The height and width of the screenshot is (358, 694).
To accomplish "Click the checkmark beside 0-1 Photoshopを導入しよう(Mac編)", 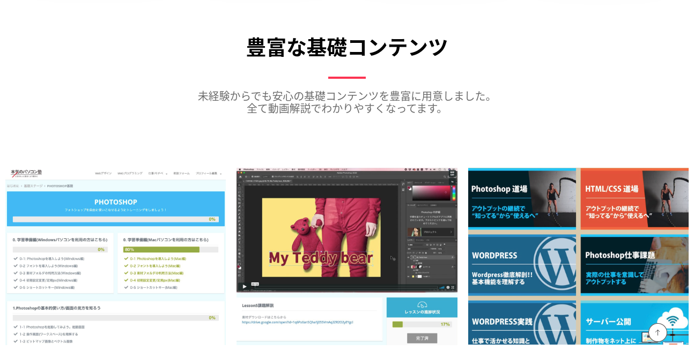I will (x=126, y=258).
